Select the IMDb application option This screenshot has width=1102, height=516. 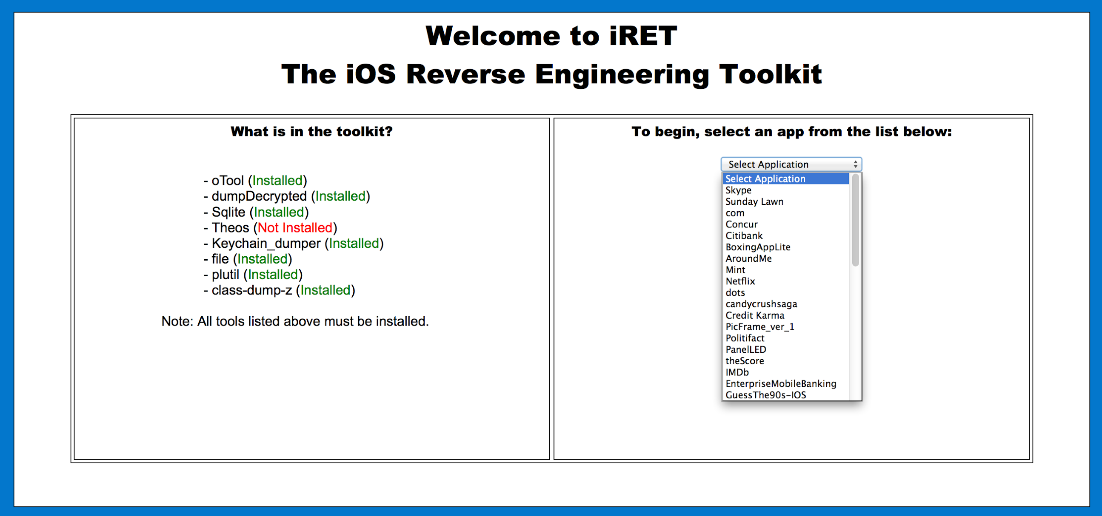tap(737, 372)
